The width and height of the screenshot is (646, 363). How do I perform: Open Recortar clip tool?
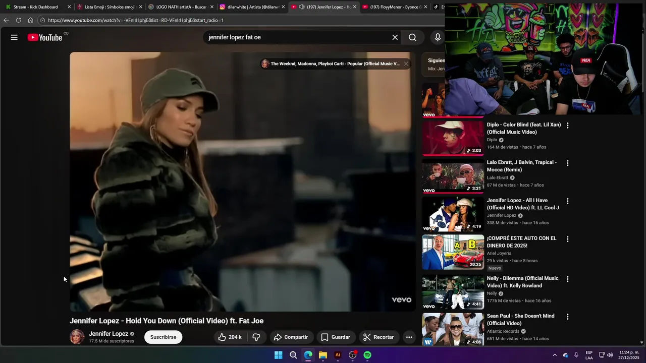379,337
